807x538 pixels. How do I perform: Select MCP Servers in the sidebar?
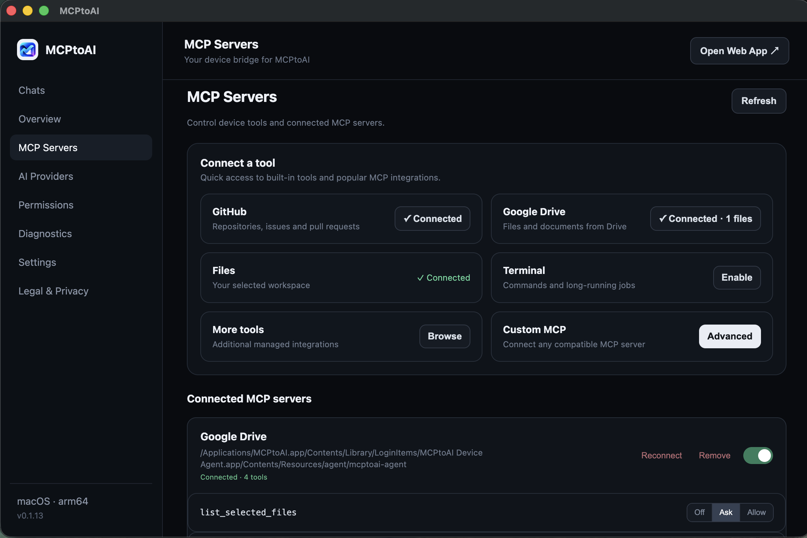click(81, 148)
